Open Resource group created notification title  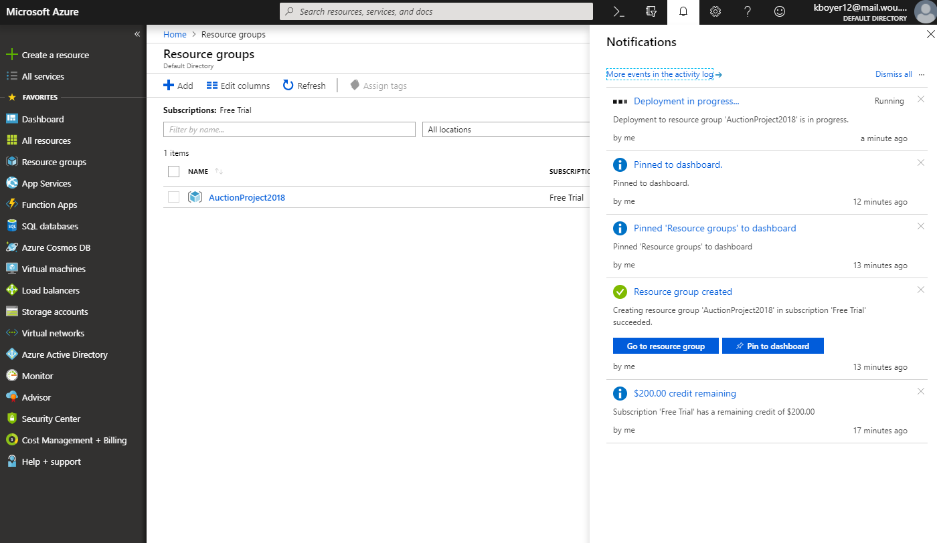point(683,292)
